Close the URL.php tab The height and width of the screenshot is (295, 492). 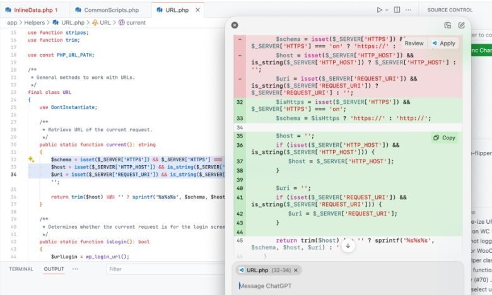pyautogui.click(x=197, y=10)
